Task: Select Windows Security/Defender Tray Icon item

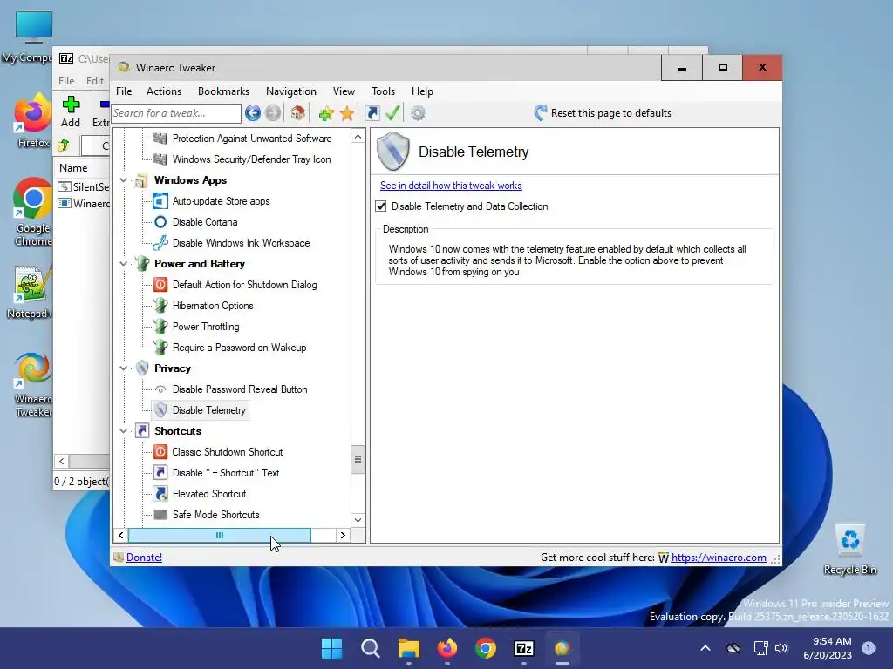Action: click(x=251, y=159)
